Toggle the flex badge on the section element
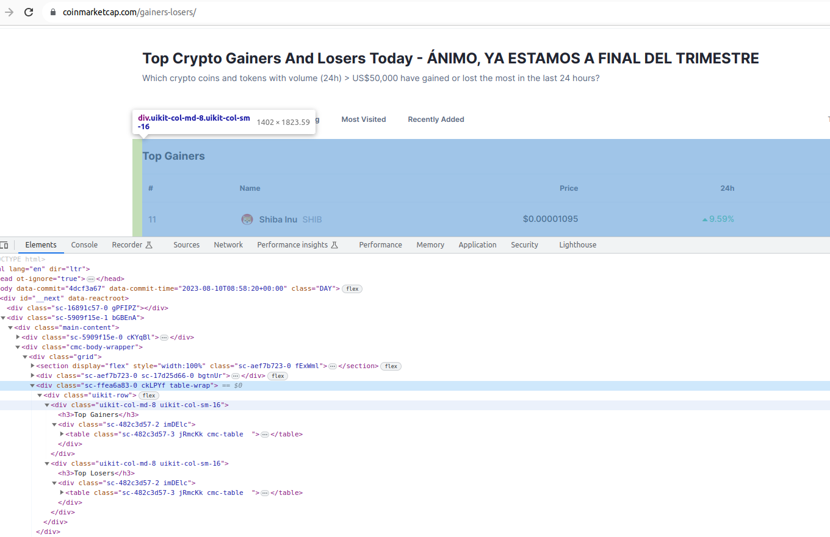Screen dimensions: 830x537 coord(391,366)
